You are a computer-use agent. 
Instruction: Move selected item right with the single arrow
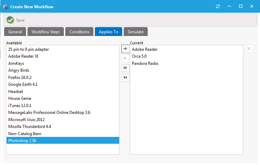125,49
